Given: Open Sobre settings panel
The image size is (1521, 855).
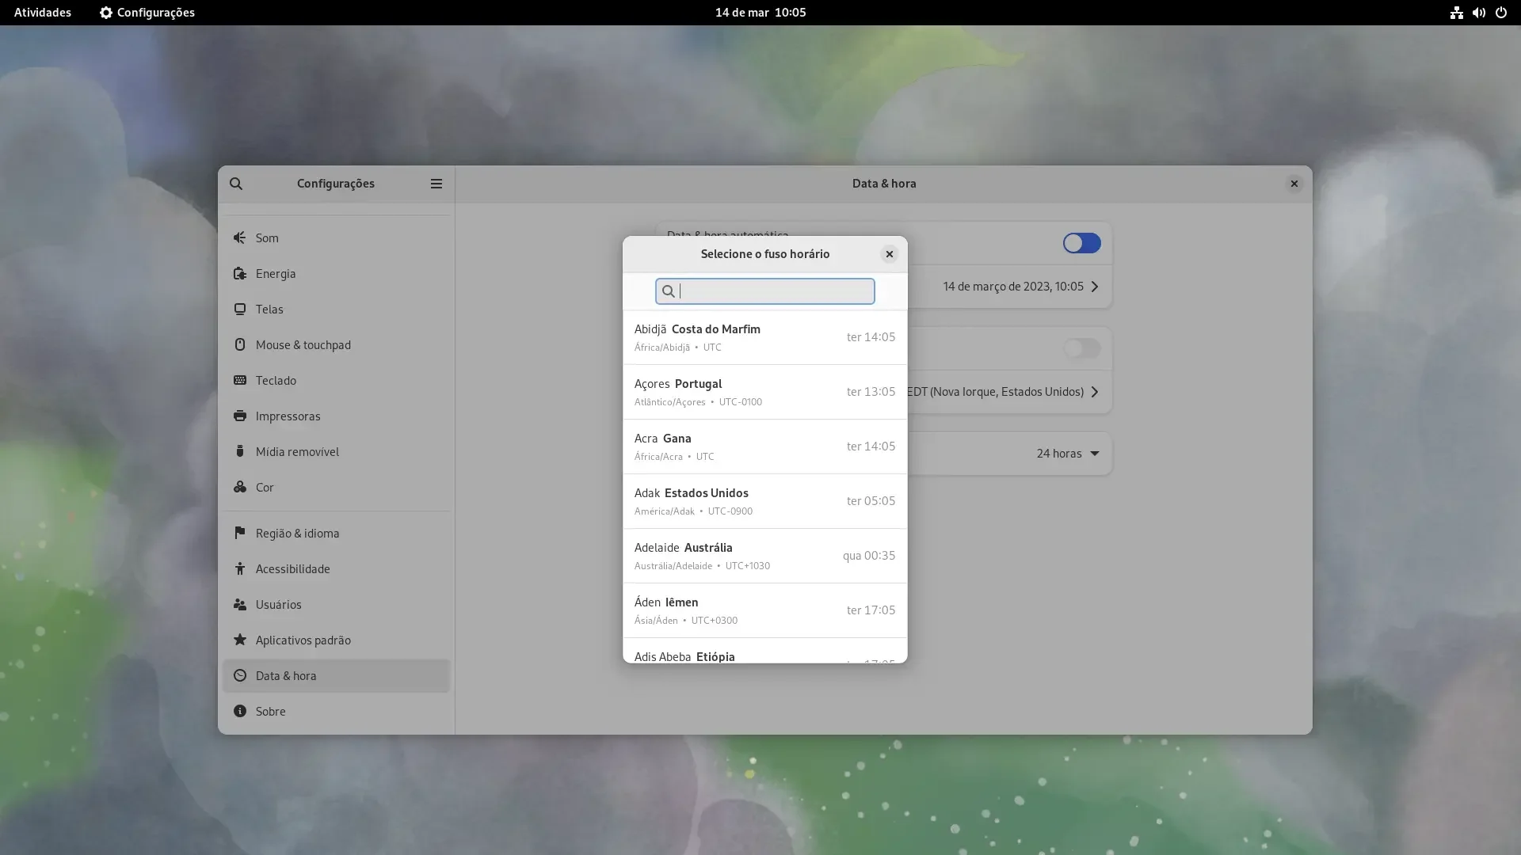Looking at the screenshot, I should (x=336, y=712).
